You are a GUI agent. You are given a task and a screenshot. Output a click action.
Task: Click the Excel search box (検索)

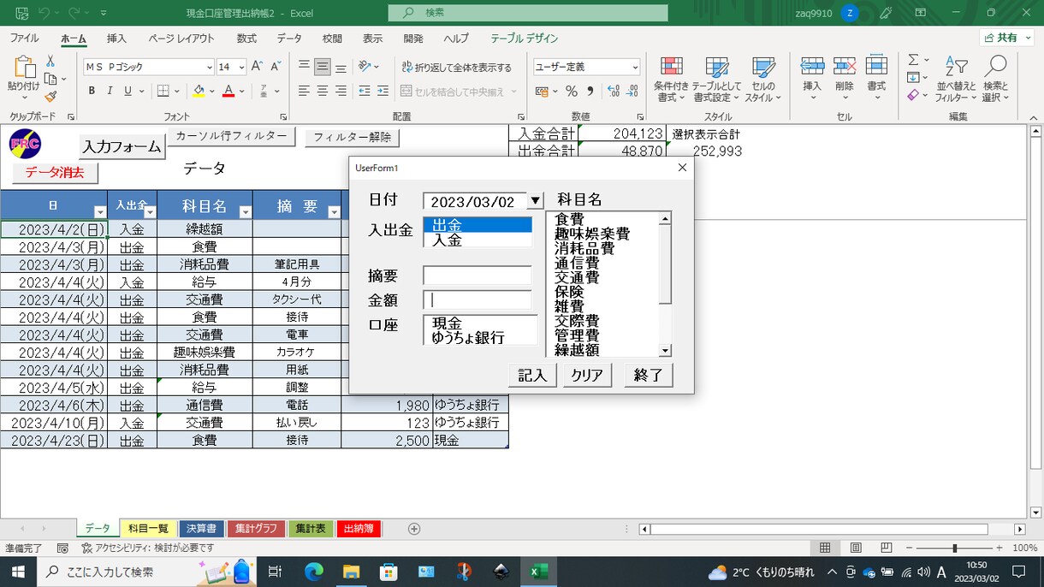pos(528,13)
